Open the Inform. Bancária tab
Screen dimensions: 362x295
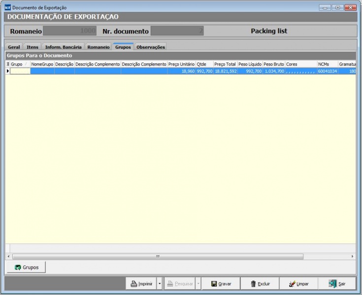click(63, 47)
